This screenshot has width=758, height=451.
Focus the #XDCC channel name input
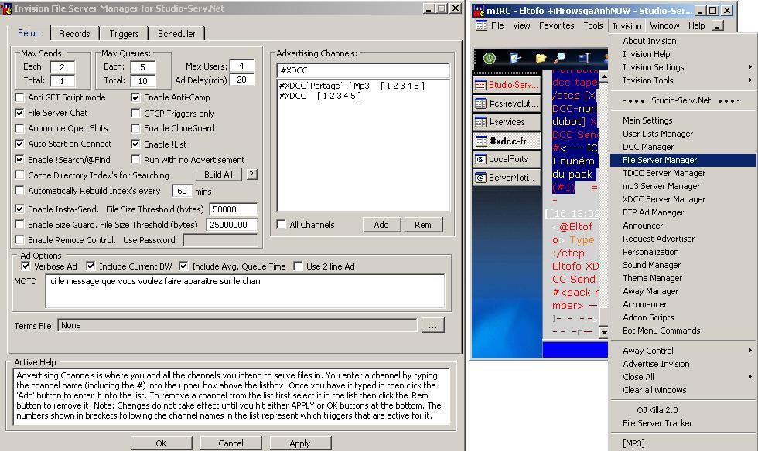[364, 70]
